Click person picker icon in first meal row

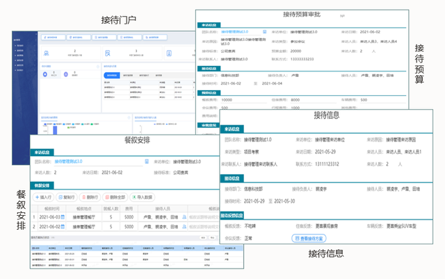coord(185,217)
